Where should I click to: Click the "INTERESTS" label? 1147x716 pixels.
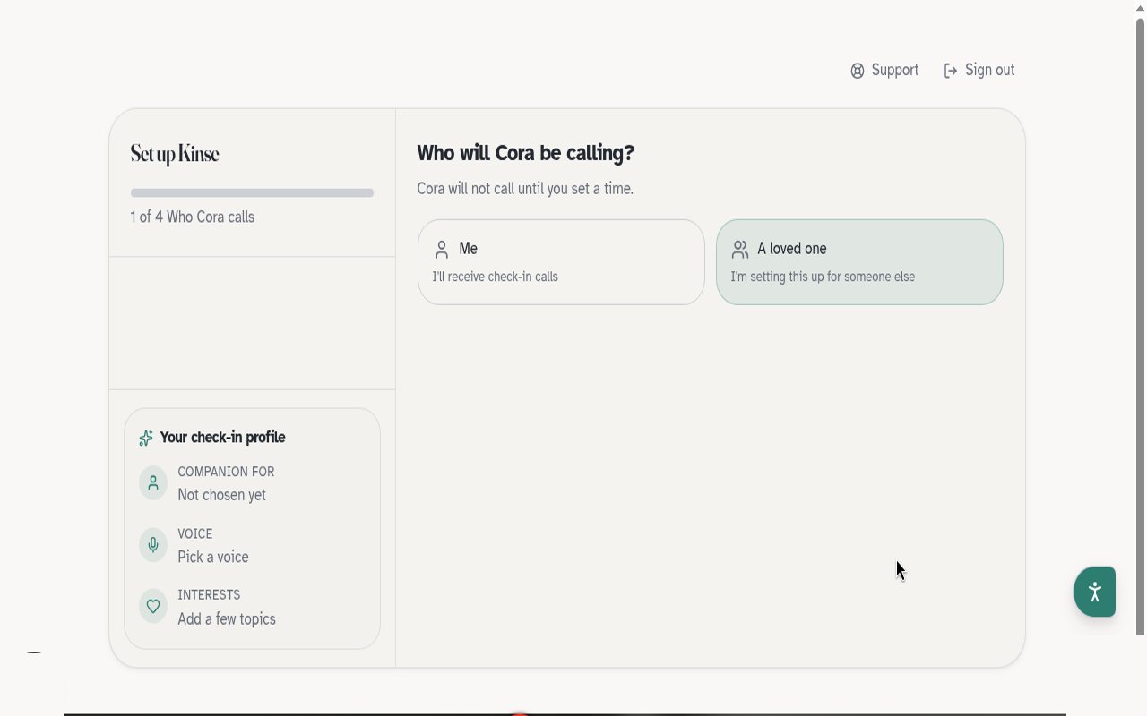pos(209,595)
